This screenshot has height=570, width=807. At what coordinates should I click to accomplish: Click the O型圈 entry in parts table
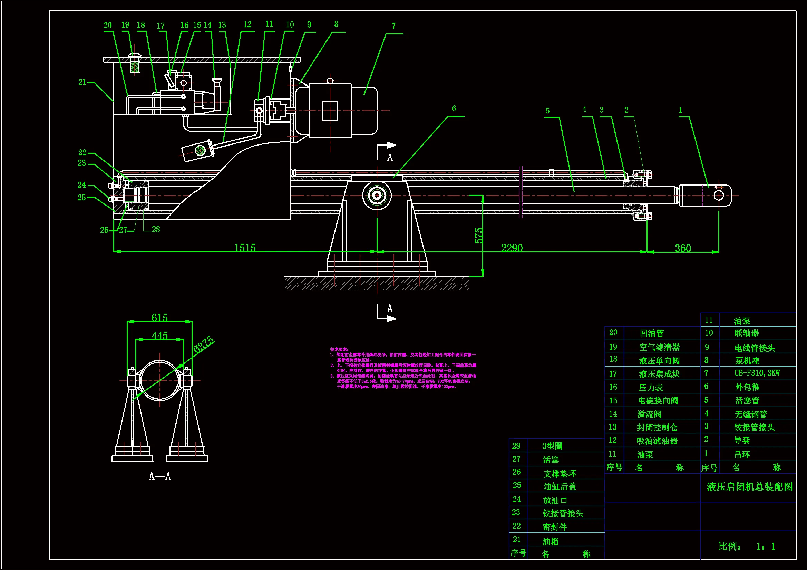(x=552, y=446)
